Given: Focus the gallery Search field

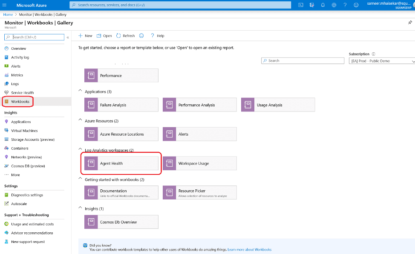Looking at the screenshot, I should click(303, 60).
